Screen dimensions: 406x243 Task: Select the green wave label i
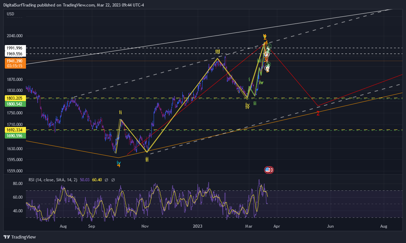249,80
